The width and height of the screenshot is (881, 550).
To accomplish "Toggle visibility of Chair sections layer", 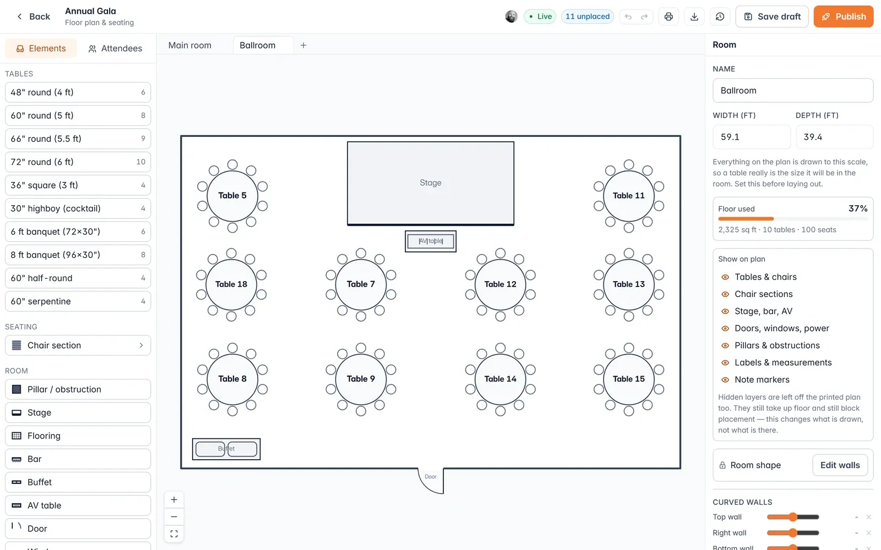I will tap(725, 294).
